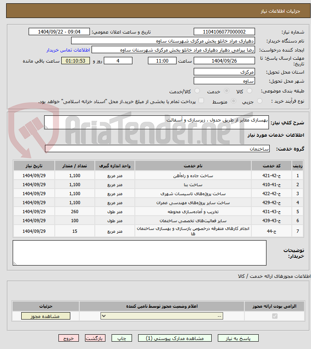
Task: Click the جزئیات column header in permits table
Action: click(x=46, y=306)
